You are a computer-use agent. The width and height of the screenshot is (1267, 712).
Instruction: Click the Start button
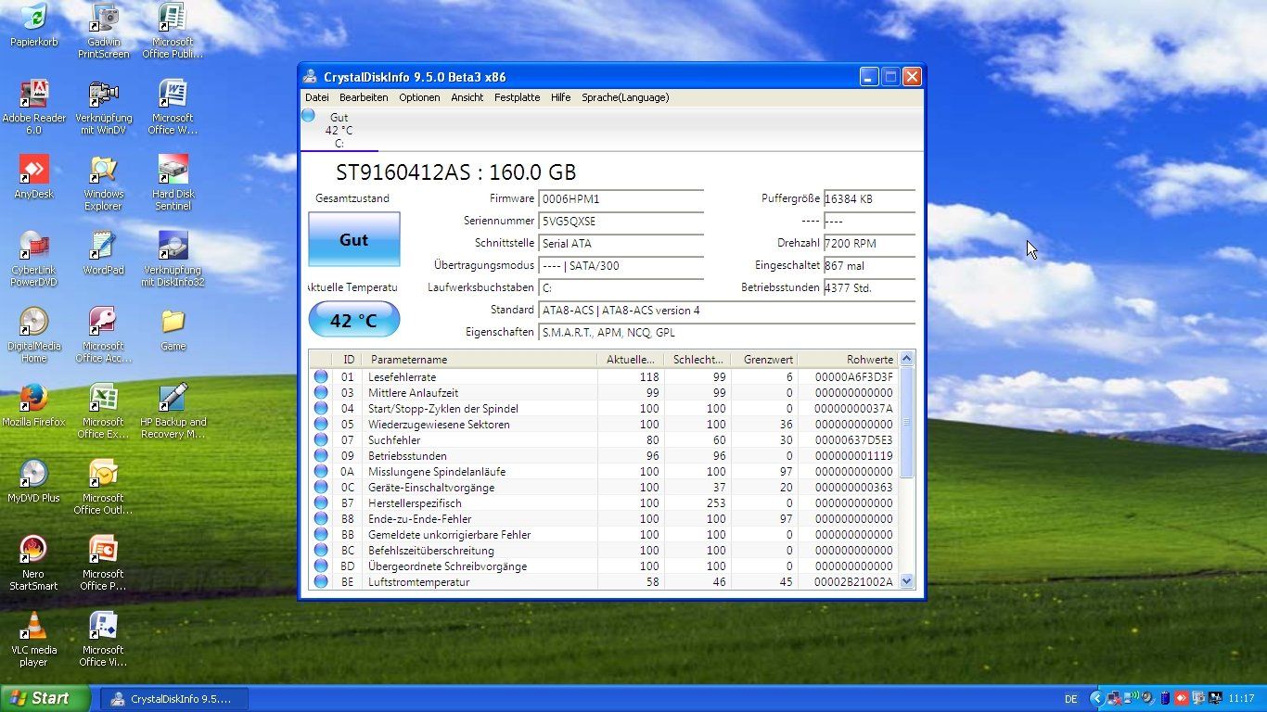(45, 698)
